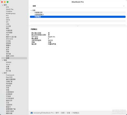Open 打印机 (Printers) in the sidebar
This screenshot has height=115, width=127.
[x=8, y=41]
